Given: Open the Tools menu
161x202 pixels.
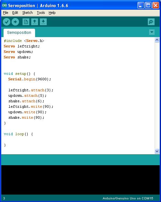Looking at the screenshot, I should (41, 13).
